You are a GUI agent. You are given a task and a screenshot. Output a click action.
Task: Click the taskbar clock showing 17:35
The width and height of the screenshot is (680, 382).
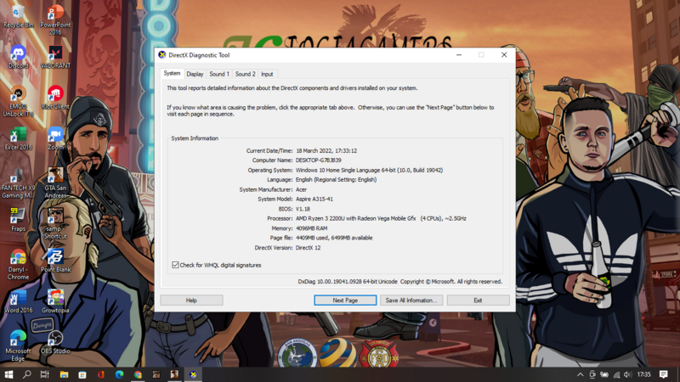[644, 374]
